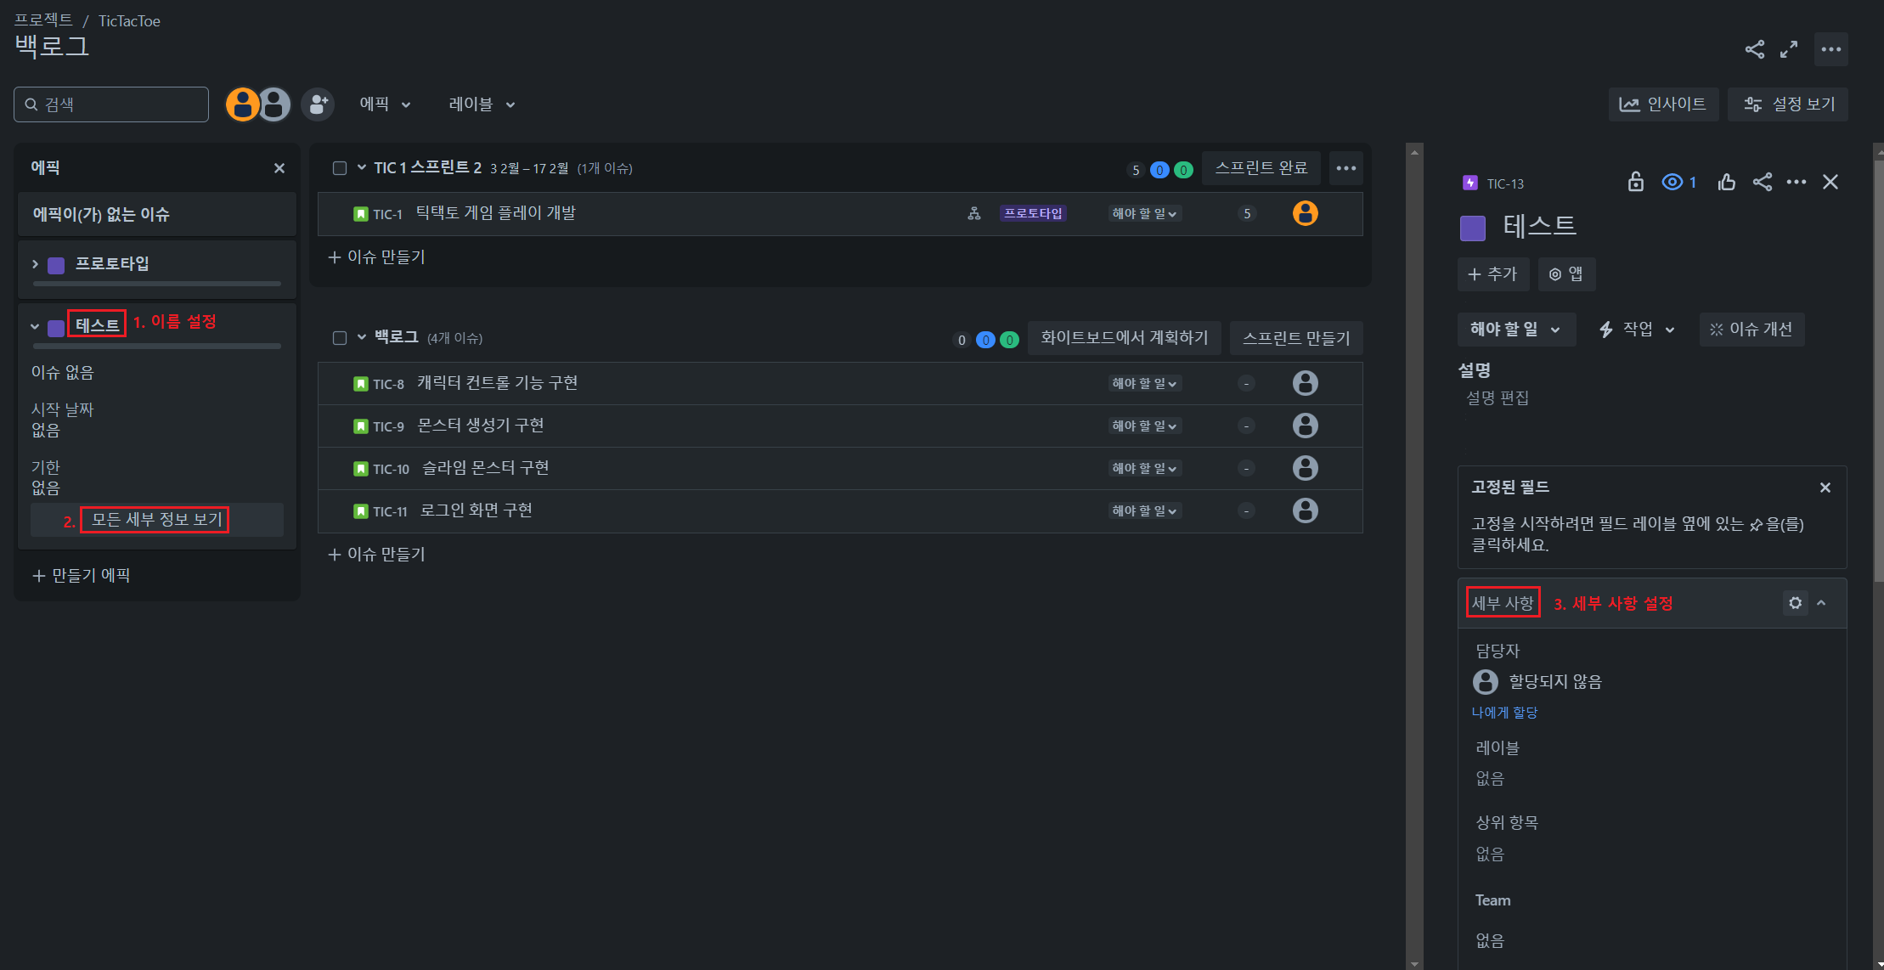Expand the 프로토타입 epic in sidebar

(35, 264)
